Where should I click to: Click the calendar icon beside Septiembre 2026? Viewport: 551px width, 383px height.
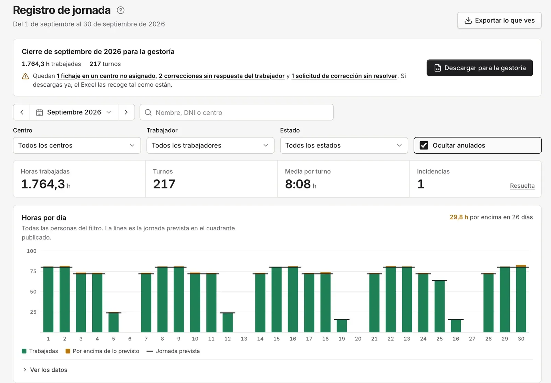tap(40, 112)
